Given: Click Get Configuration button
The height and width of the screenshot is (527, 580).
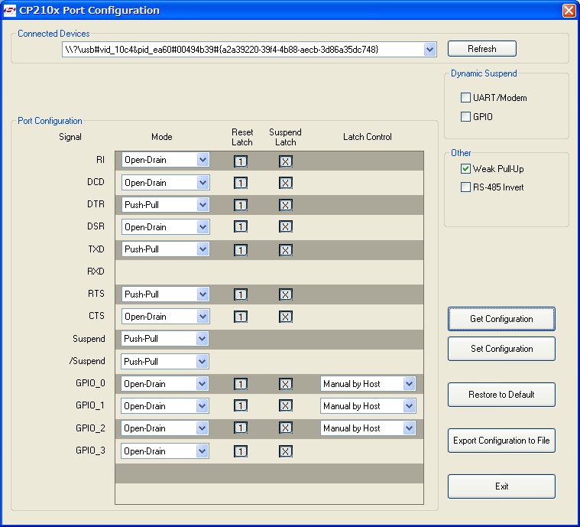Looking at the screenshot, I should coord(501,319).
